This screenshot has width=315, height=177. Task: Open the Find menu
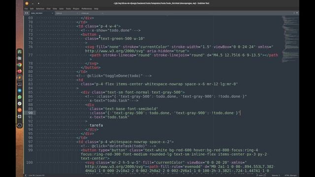(x=48, y=9)
